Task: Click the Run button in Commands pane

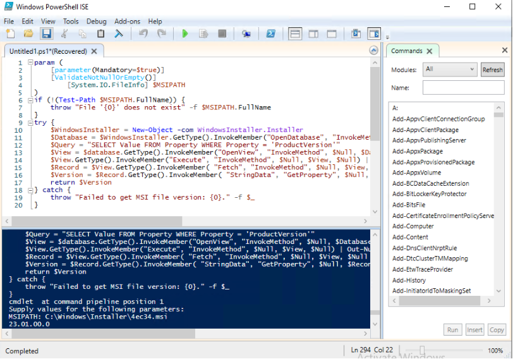Action: (452, 330)
